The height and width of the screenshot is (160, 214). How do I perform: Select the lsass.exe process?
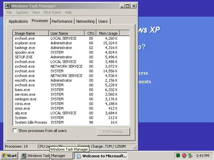click(x=71, y=90)
